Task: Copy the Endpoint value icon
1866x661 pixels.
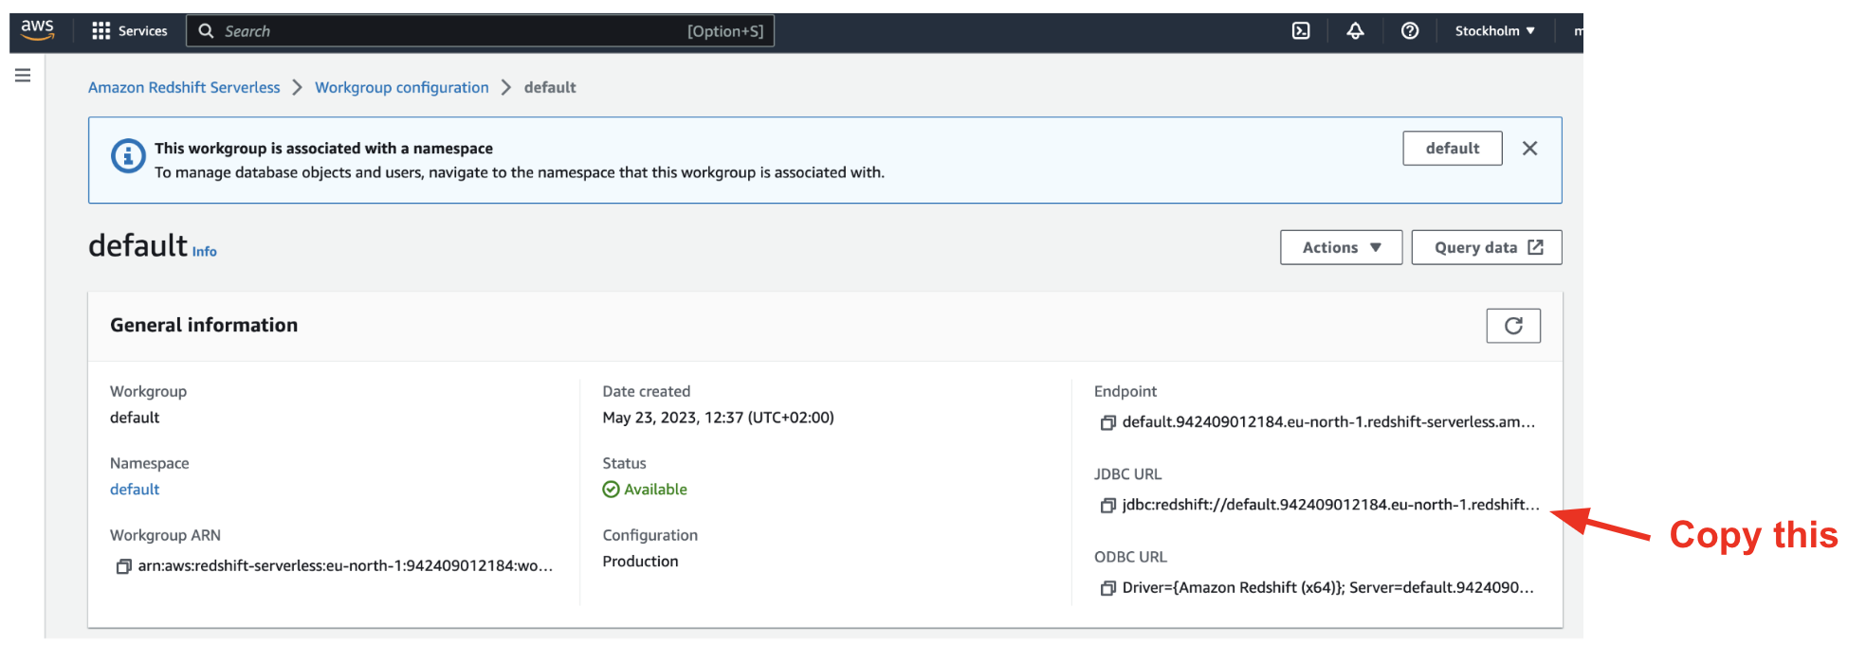Action: tap(1107, 422)
